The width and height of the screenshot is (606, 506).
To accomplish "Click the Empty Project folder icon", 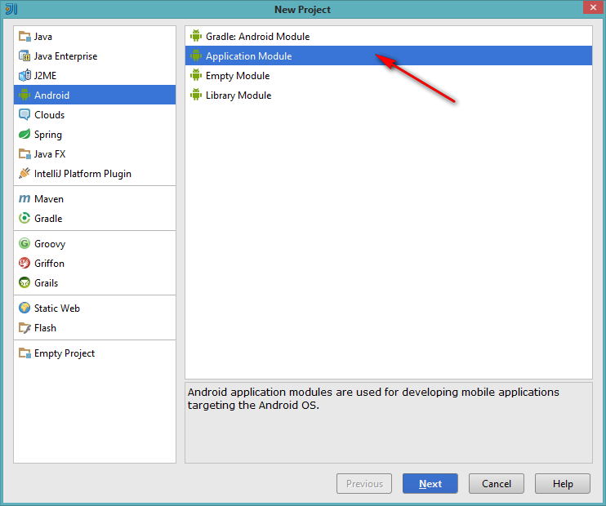I will 25,353.
